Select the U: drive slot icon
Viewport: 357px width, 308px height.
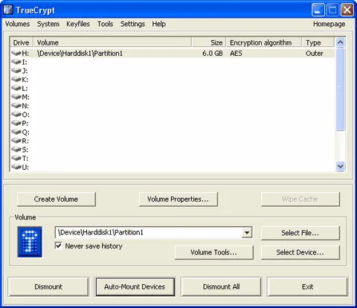pyautogui.click(x=16, y=167)
